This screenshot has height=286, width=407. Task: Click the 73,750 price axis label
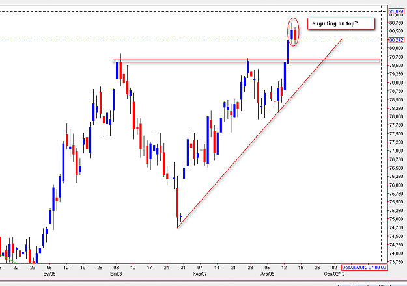(x=396, y=262)
